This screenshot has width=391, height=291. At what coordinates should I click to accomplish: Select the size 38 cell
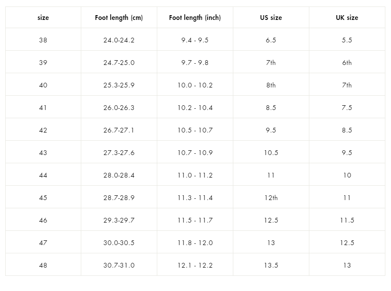click(43, 40)
